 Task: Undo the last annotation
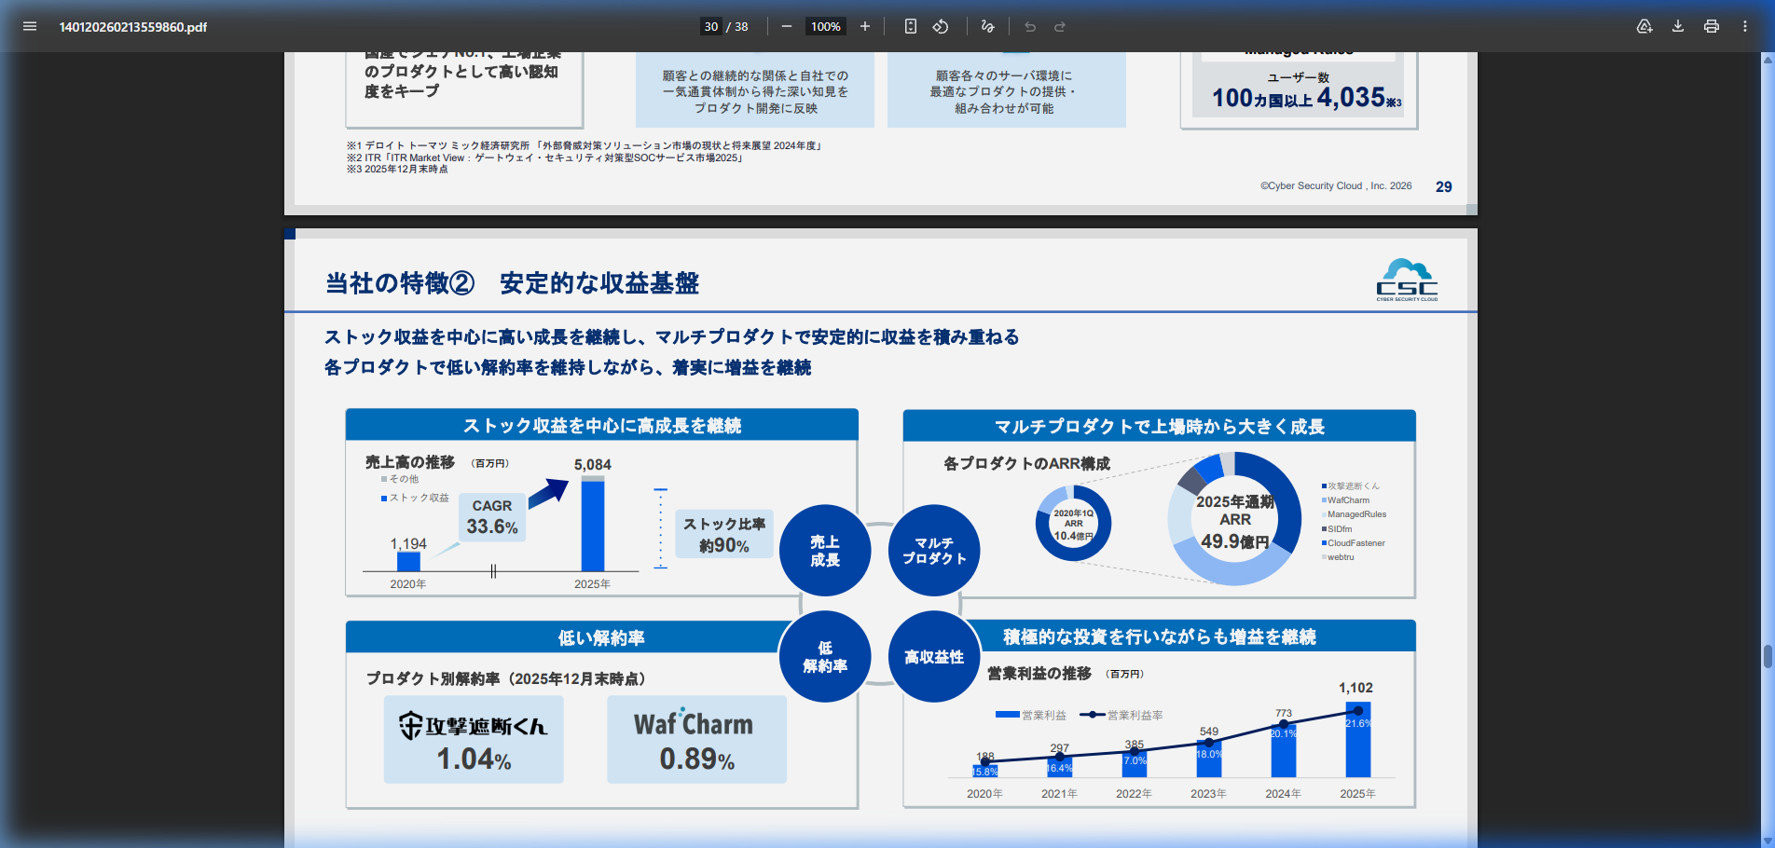(1029, 26)
